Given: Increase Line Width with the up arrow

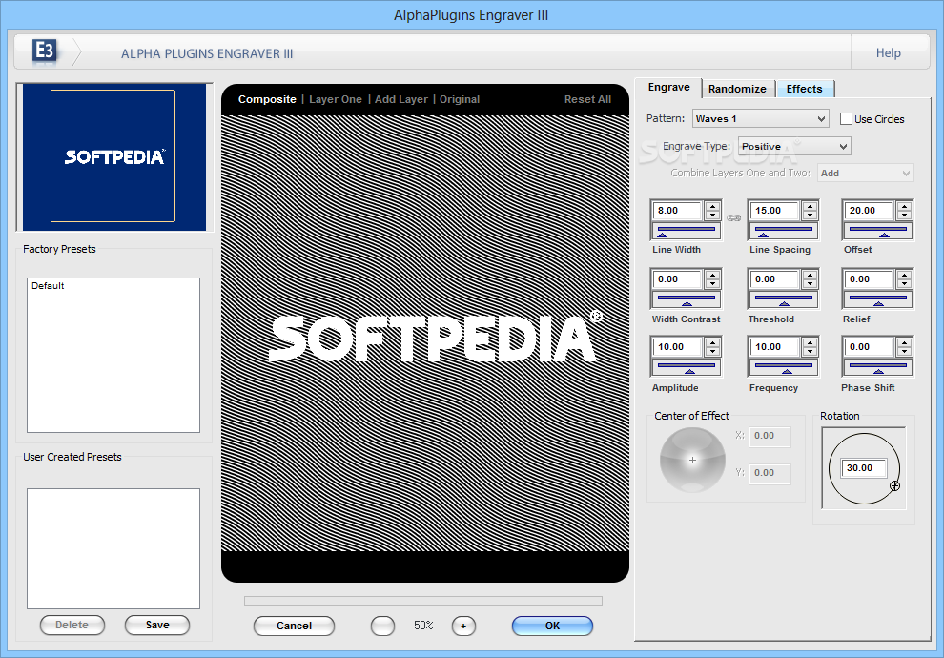Looking at the screenshot, I should (x=713, y=207).
